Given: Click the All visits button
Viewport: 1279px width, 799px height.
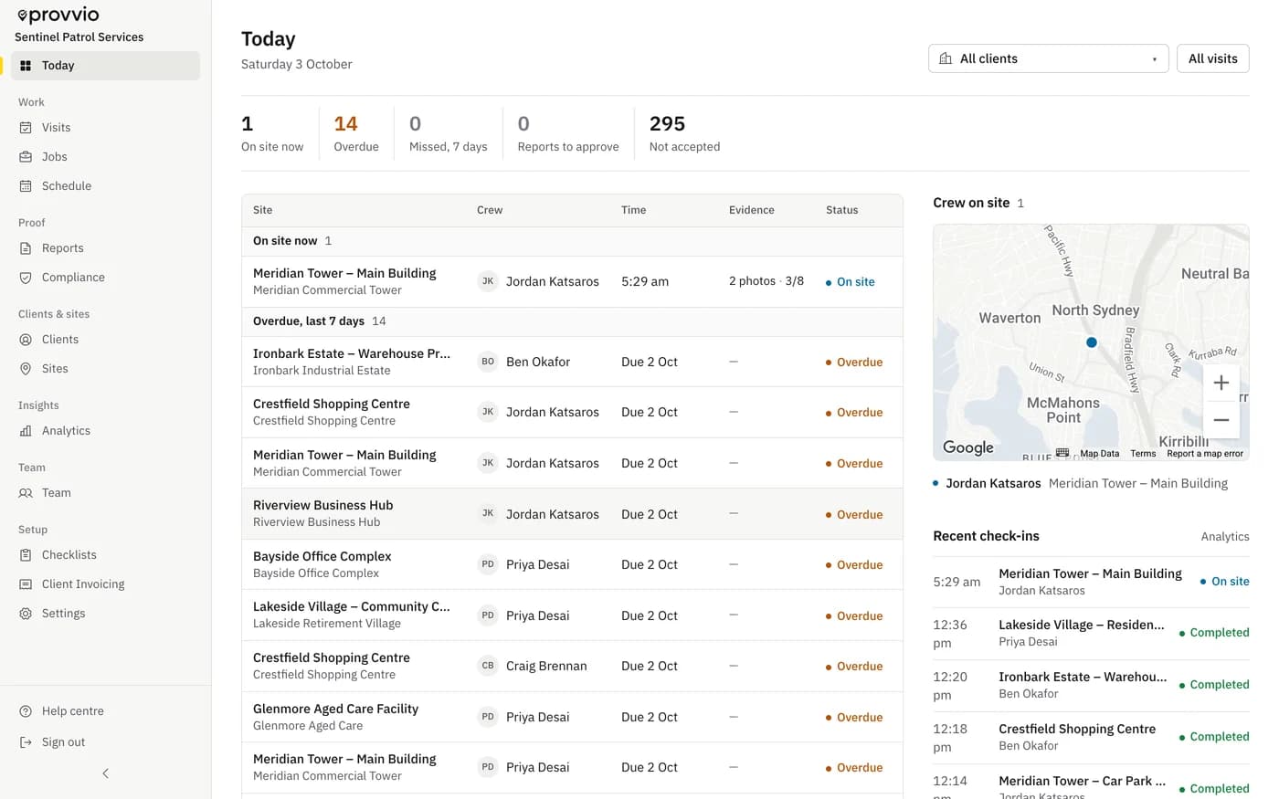Looking at the screenshot, I should pyautogui.click(x=1213, y=58).
